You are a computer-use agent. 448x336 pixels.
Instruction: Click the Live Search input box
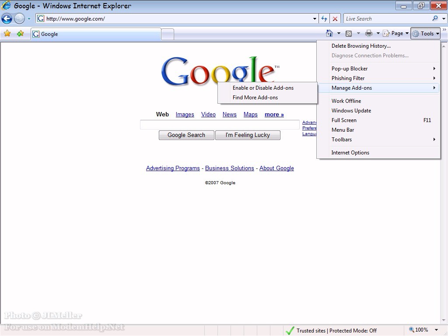387,19
